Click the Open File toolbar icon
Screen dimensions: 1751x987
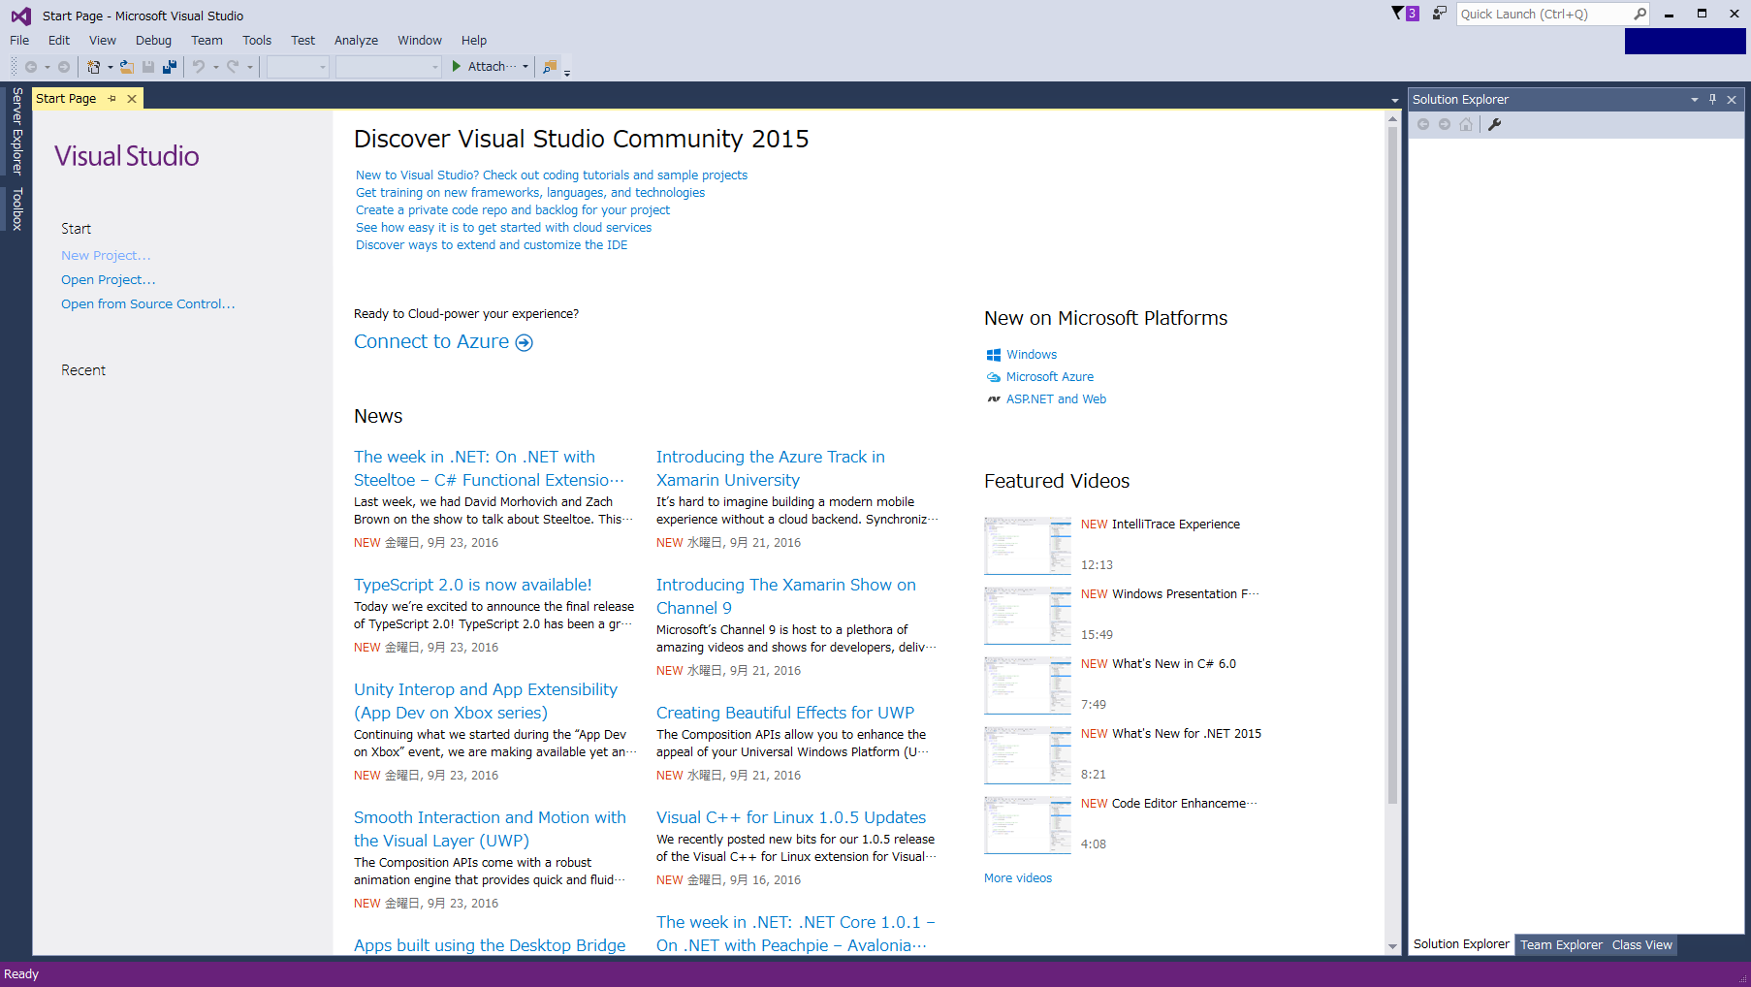click(x=127, y=67)
